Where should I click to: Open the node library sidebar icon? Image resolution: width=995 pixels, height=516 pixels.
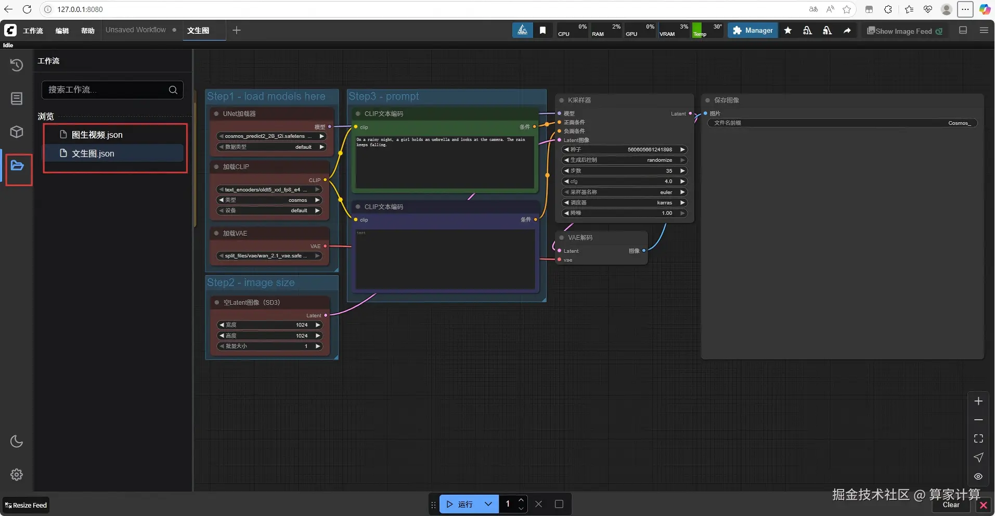coord(17,98)
